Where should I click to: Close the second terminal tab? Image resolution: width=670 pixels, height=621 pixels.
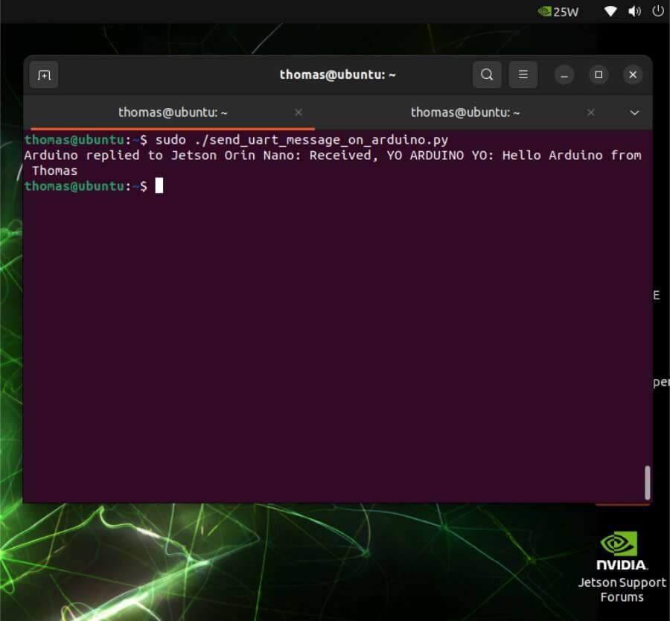click(591, 112)
